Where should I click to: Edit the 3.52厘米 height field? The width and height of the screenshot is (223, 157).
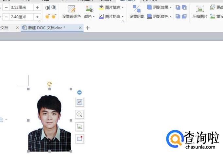pyautogui.click(x=22, y=8)
